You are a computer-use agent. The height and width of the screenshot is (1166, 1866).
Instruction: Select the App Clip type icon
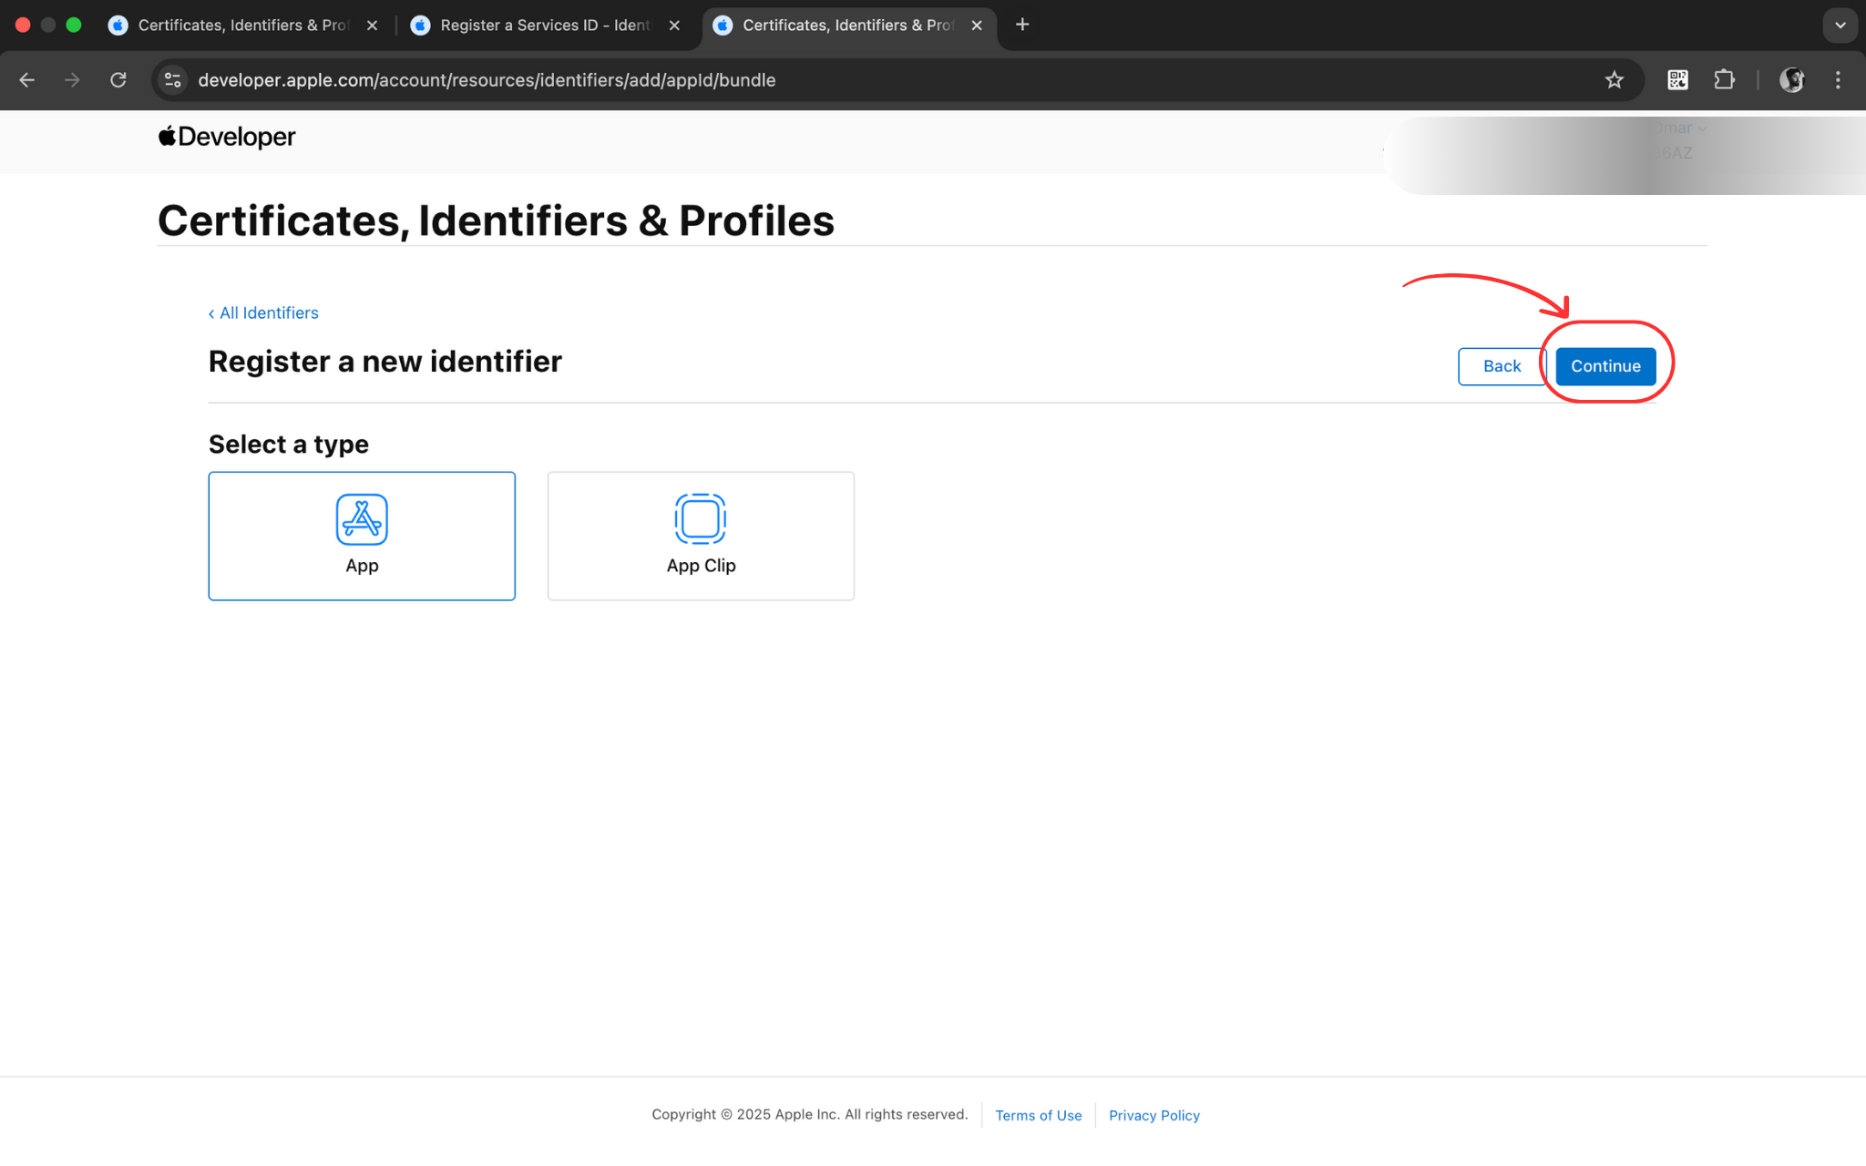700,519
